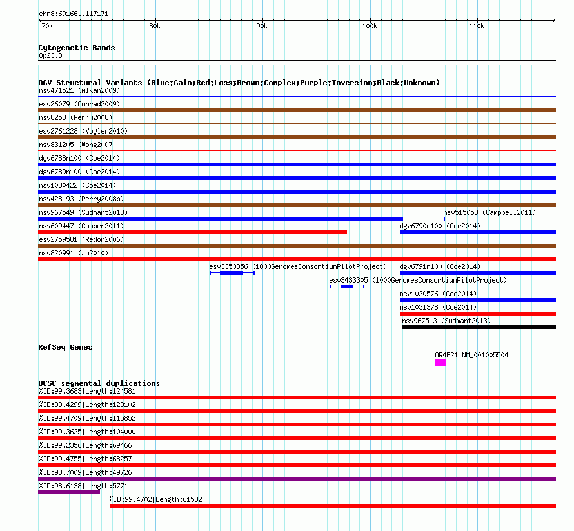This screenshot has height=531, width=574.
Task: Click the UCSC segmental duplications track title
Action: [99, 383]
